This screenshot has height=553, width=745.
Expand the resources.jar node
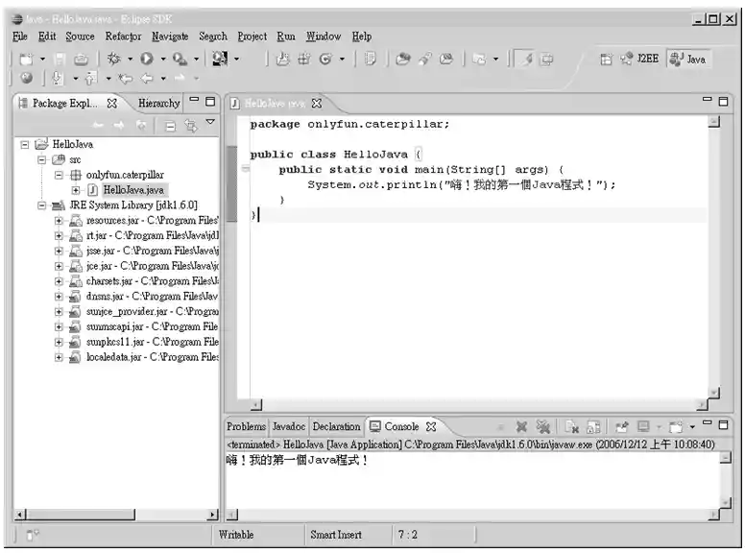coord(59,221)
